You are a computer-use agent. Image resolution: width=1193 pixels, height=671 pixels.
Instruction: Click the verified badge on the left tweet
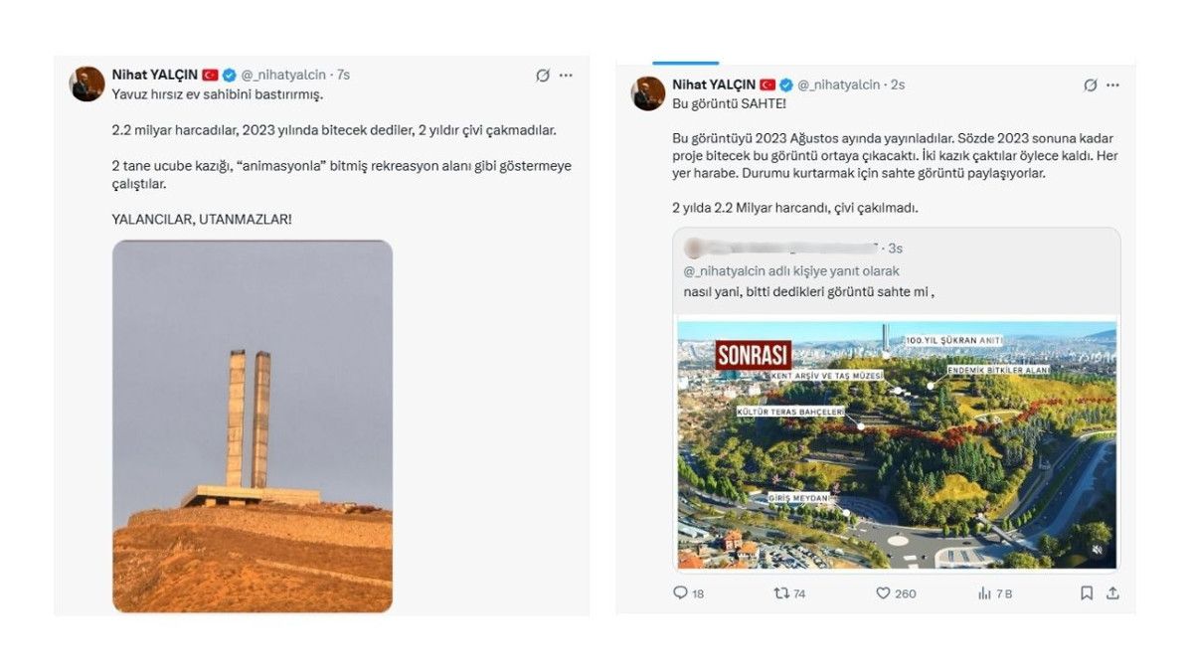coord(230,76)
